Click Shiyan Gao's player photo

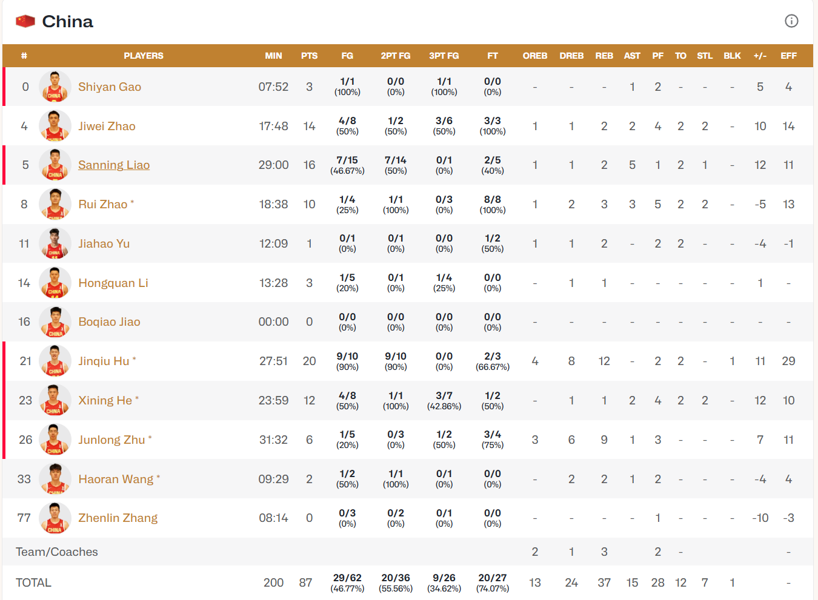(x=55, y=87)
